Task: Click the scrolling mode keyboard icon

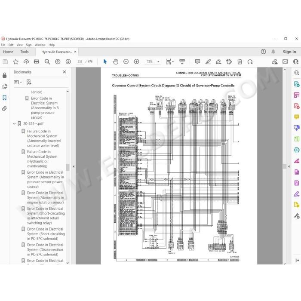Action: click(x=182, y=61)
